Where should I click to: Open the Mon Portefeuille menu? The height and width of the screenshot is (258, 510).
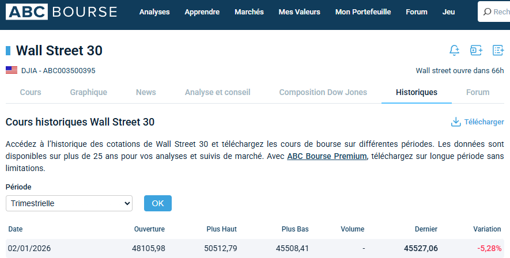pyautogui.click(x=363, y=12)
